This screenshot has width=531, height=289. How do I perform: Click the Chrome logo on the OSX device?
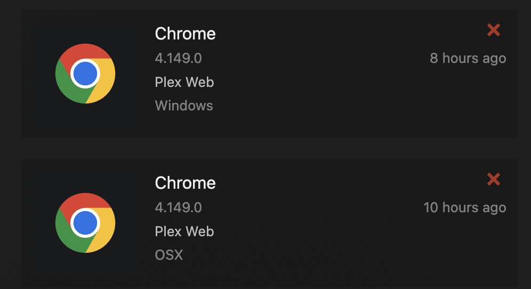coord(85,223)
